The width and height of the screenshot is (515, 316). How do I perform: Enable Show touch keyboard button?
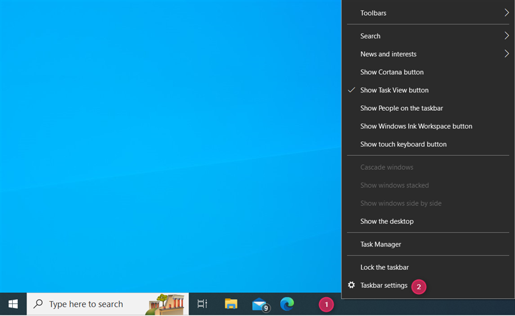tap(428, 144)
